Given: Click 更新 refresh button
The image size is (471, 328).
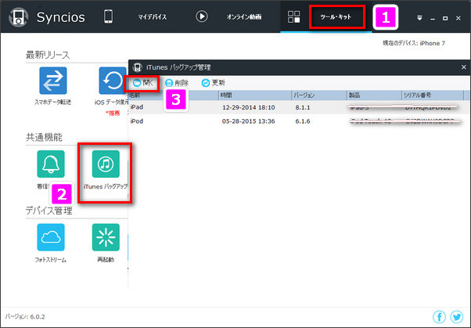Looking at the screenshot, I should [214, 83].
